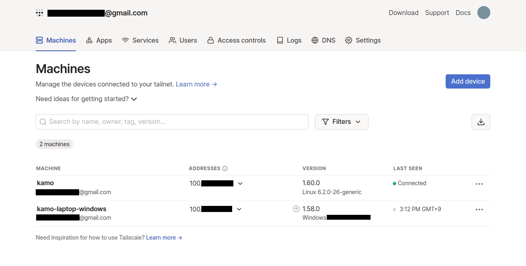Viewport: 526px width, 266px height.
Task: Open the Support link
Action: (437, 13)
